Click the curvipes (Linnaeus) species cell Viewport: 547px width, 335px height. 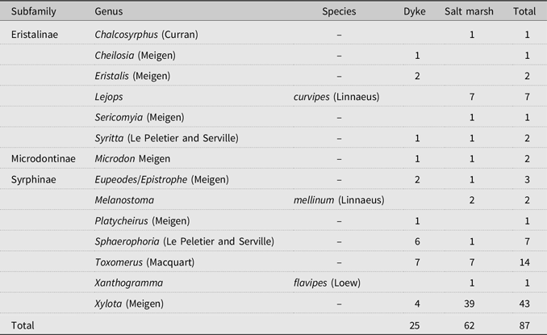pos(336,97)
